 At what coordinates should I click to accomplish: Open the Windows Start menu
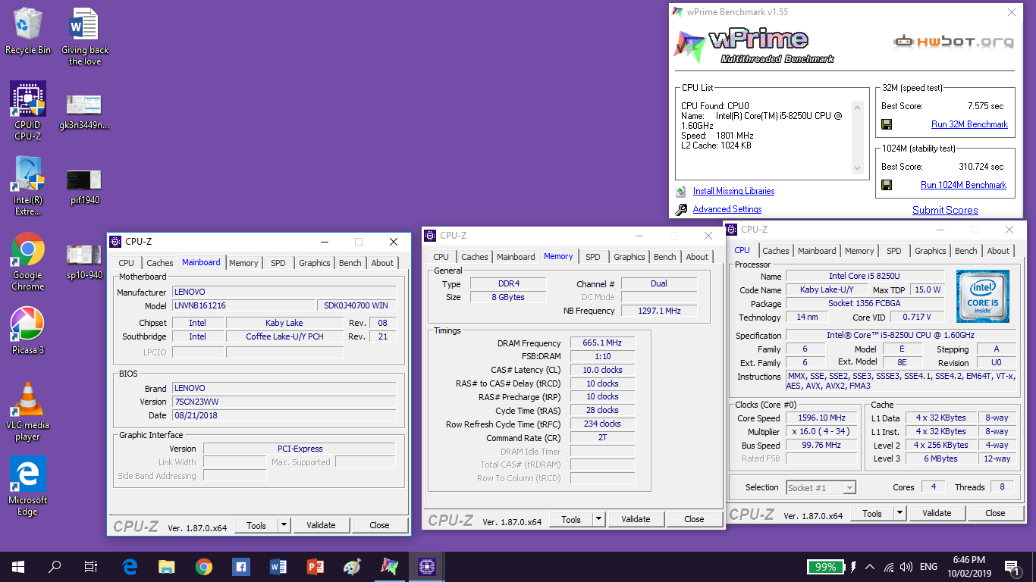pos(18,567)
